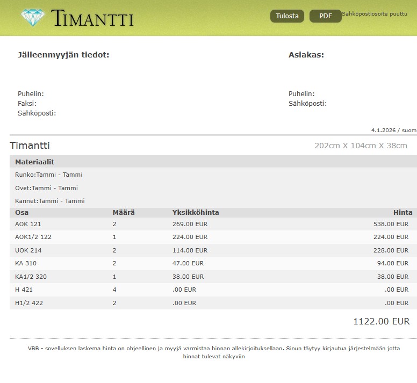Click the 'Osa' column header
The image size is (417, 383).
click(21, 213)
